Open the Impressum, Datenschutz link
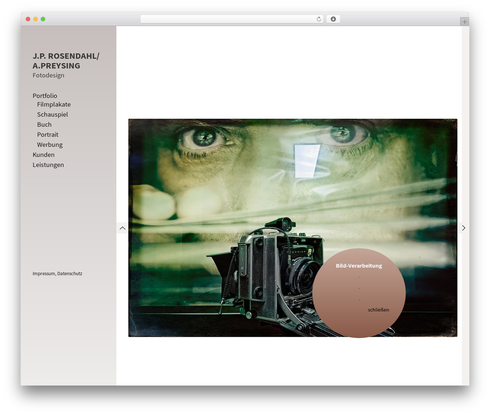Screen dimensions: 490x415 [x=57, y=274]
